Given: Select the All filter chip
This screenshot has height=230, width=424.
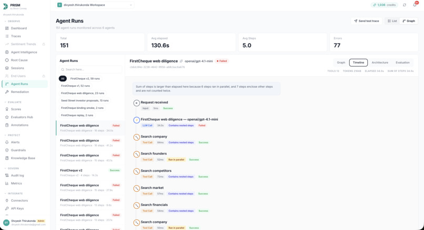Looking at the screenshot, I should tap(63, 79).
